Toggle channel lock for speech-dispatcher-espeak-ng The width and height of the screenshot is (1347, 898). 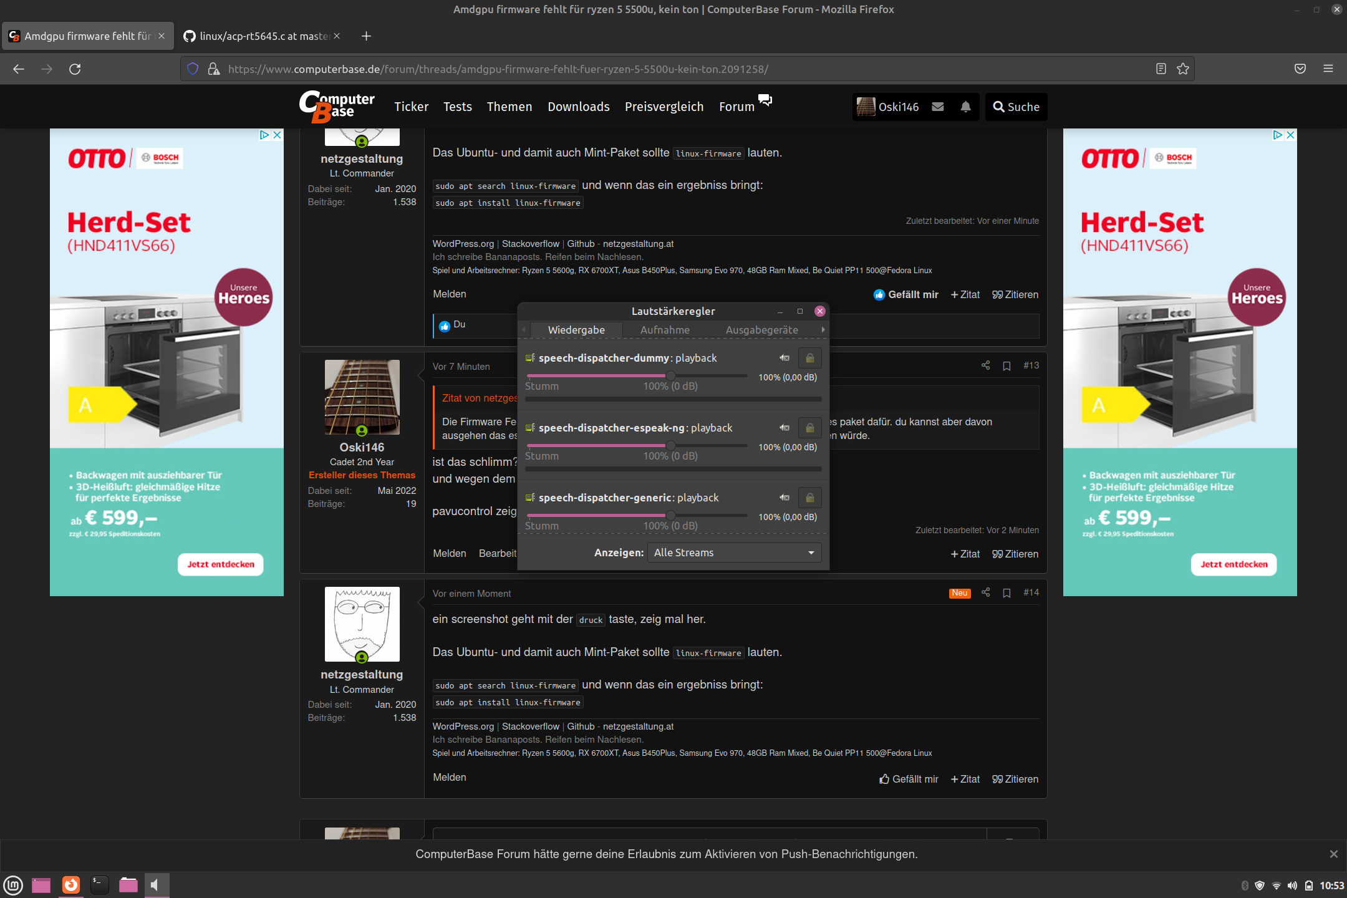coord(809,428)
